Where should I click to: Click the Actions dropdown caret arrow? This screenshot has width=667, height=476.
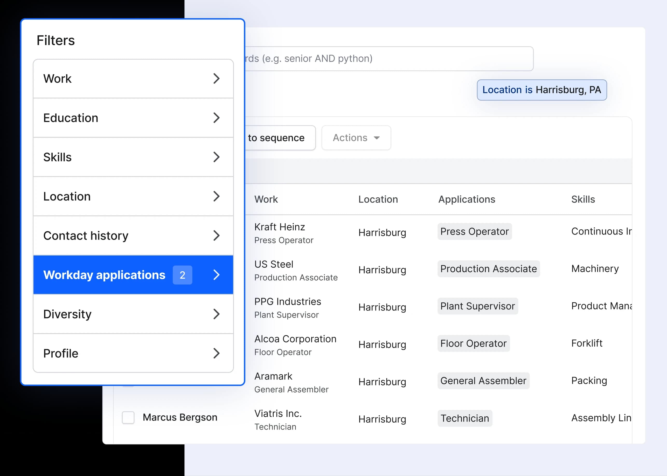click(x=377, y=138)
